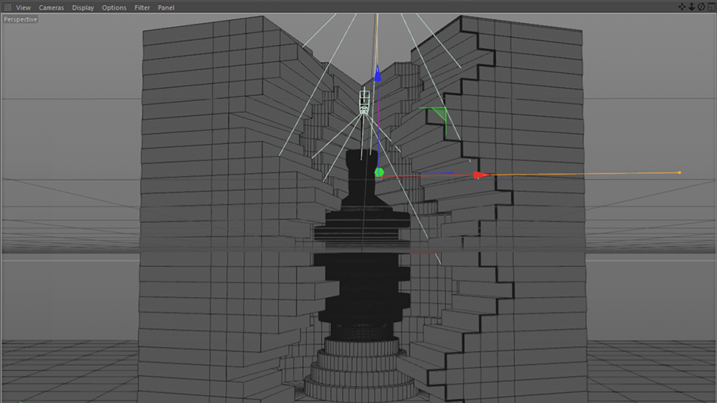Click the red X-axis arrow head
Viewport: 717px width, 403px height.
coord(482,175)
